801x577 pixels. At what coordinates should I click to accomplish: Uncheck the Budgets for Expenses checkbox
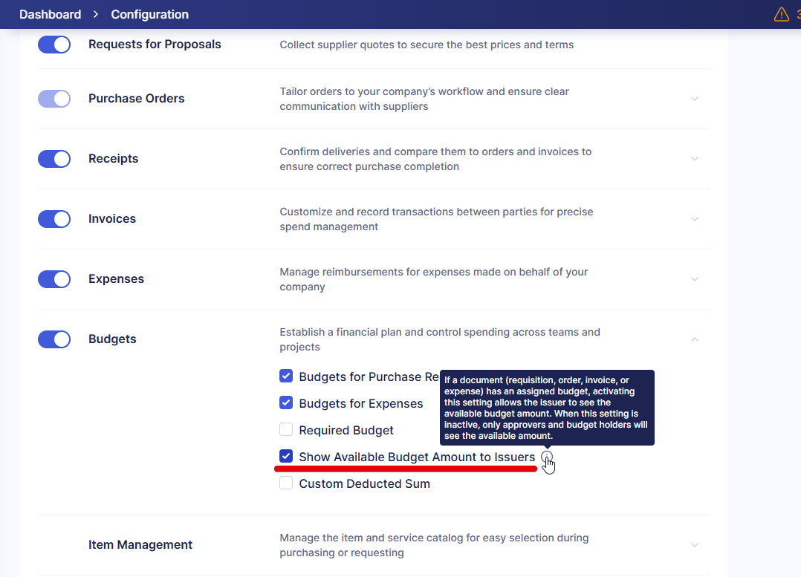[286, 403]
